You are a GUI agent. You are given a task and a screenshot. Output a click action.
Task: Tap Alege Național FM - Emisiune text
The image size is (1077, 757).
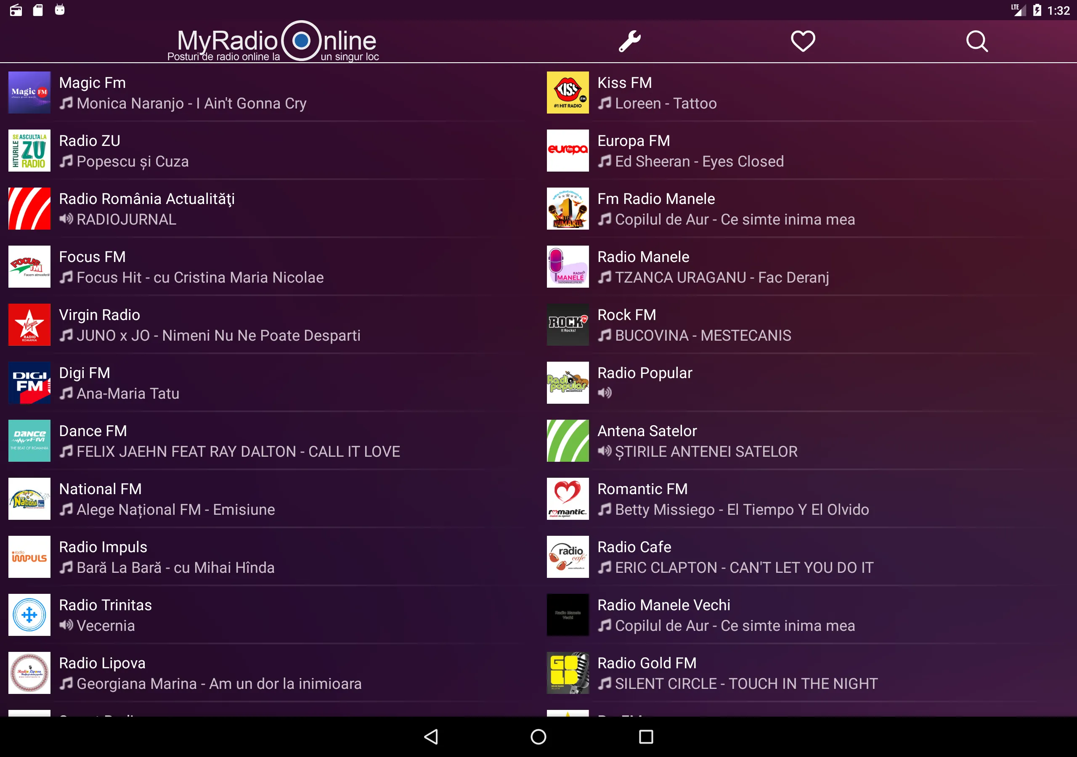point(176,510)
